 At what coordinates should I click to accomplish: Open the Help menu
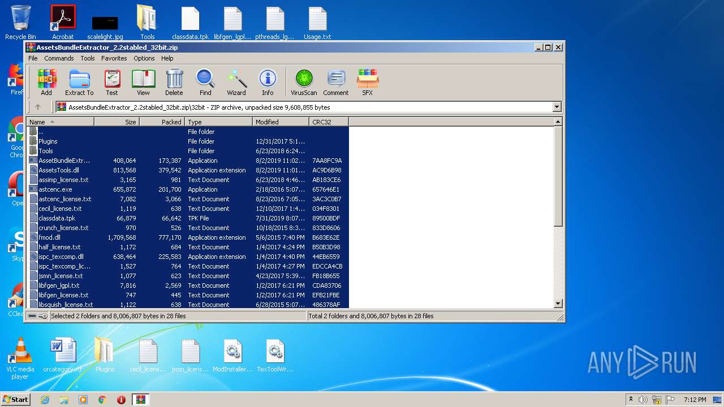point(167,58)
